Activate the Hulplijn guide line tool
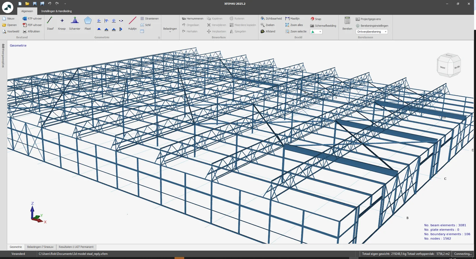This screenshot has width=476, height=259. pos(132,24)
